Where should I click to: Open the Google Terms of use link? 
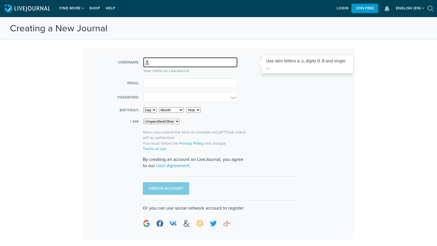coord(154,149)
